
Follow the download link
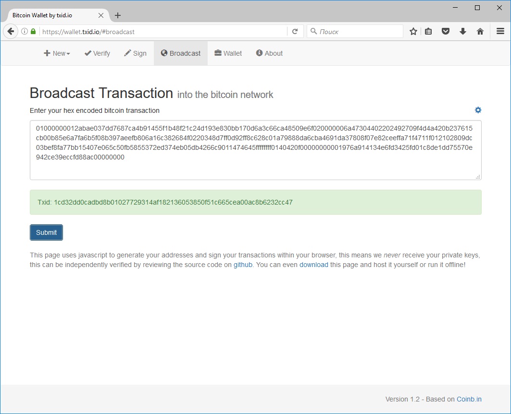(x=313, y=265)
